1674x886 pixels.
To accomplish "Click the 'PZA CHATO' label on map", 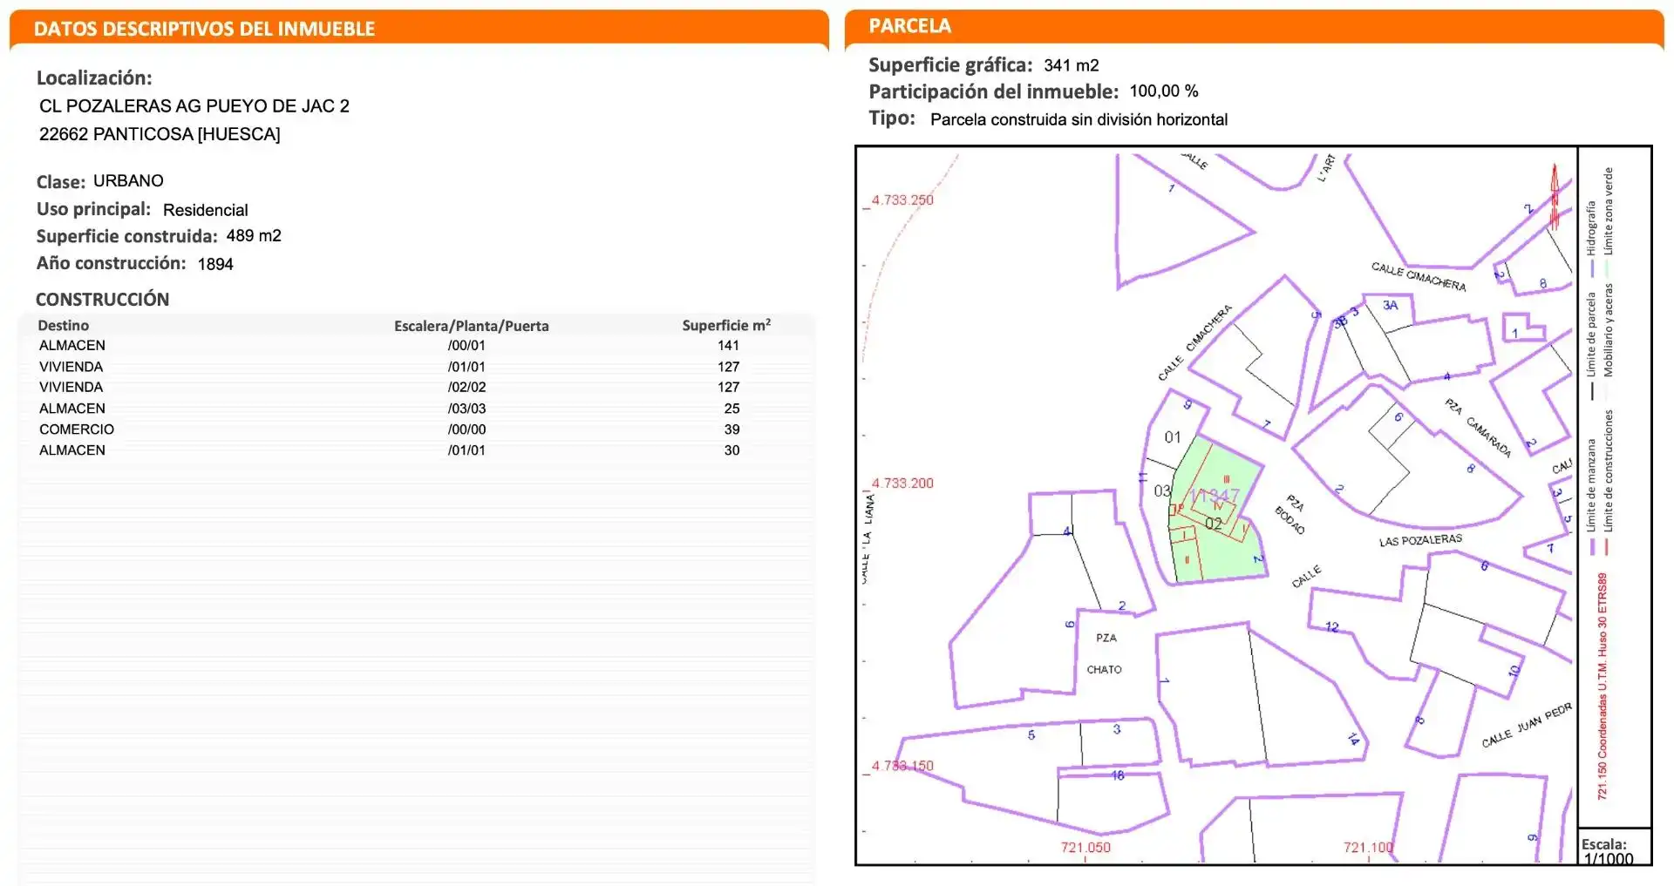I will pyautogui.click(x=1105, y=653).
